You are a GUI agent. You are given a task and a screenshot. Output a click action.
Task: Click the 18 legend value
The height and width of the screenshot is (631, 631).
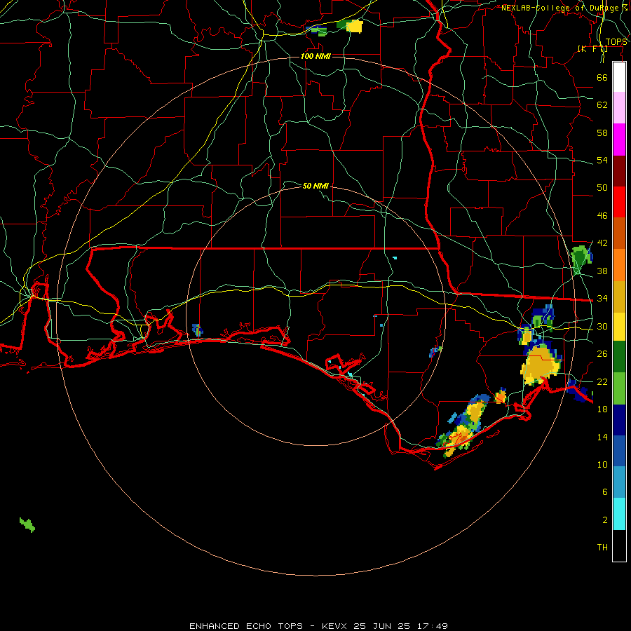602,409
